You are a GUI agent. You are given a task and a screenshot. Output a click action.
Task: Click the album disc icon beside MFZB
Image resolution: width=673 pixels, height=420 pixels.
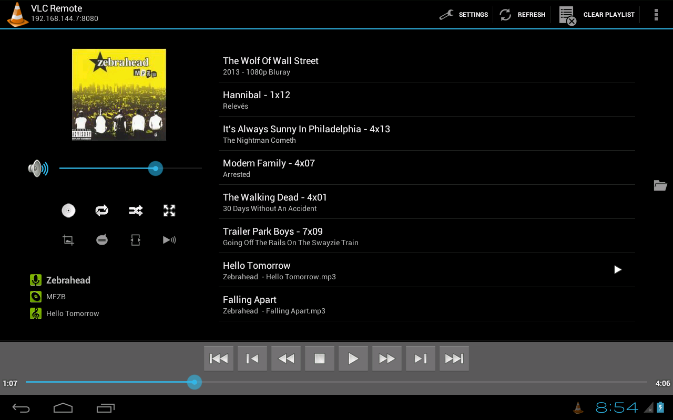(36, 297)
